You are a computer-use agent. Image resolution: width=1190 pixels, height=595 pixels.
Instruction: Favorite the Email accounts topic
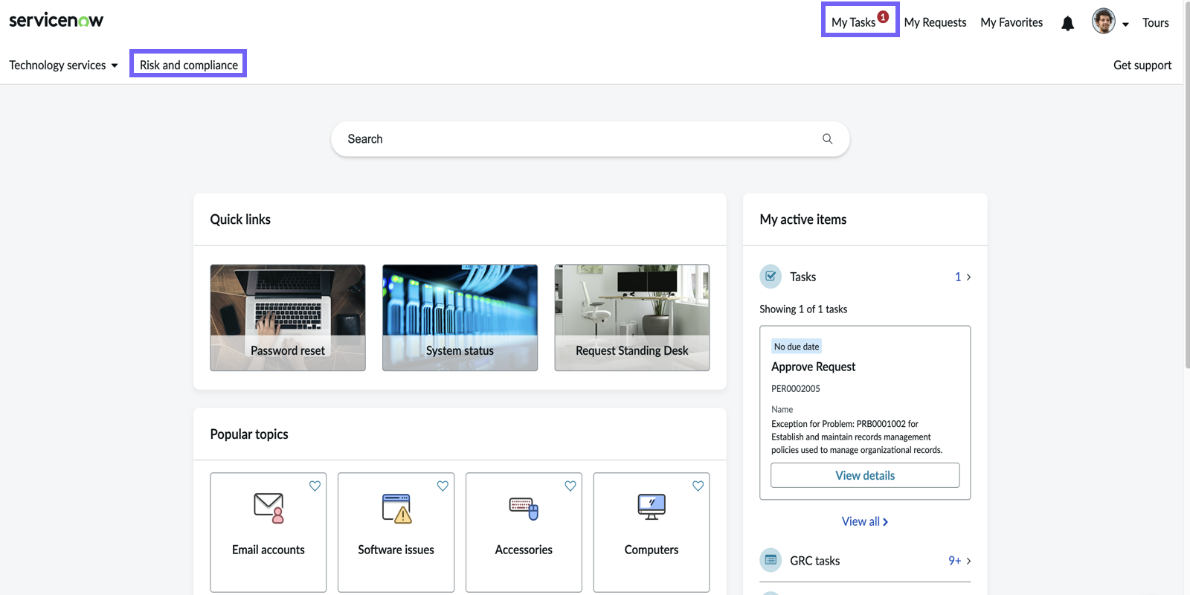[x=315, y=486]
